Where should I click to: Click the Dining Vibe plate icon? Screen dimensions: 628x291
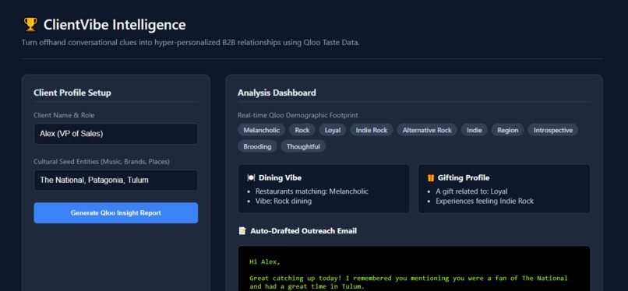point(251,178)
